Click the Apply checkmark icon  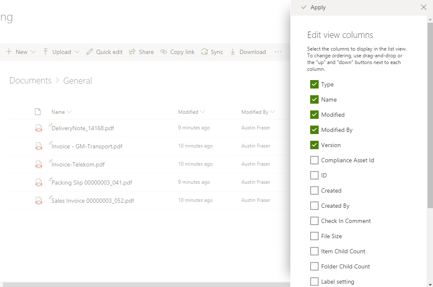(x=304, y=7)
